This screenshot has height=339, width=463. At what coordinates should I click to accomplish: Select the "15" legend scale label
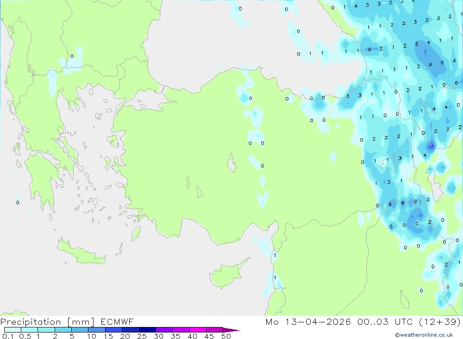(x=108, y=336)
